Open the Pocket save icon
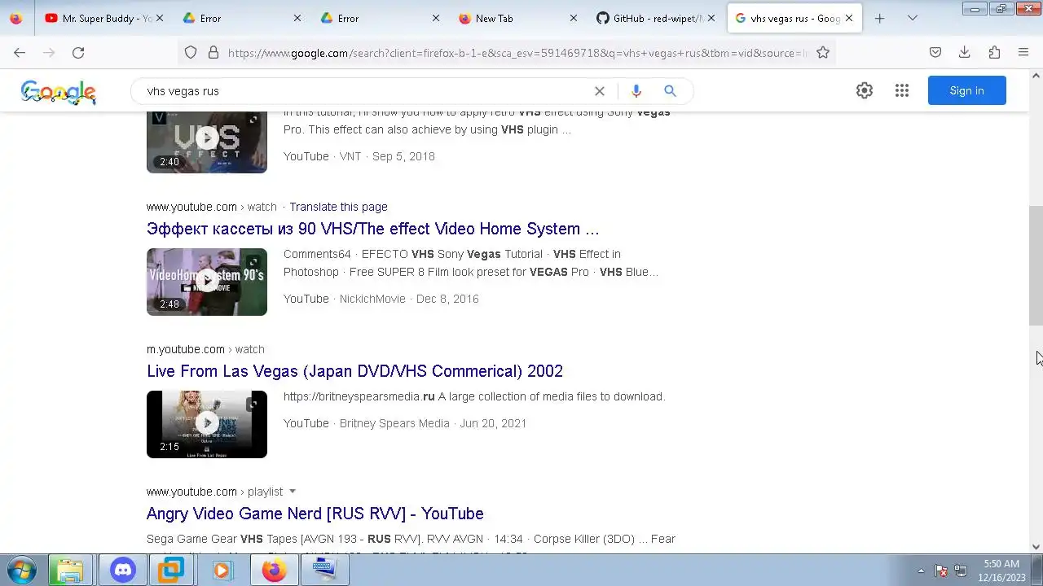 tap(935, 52)
